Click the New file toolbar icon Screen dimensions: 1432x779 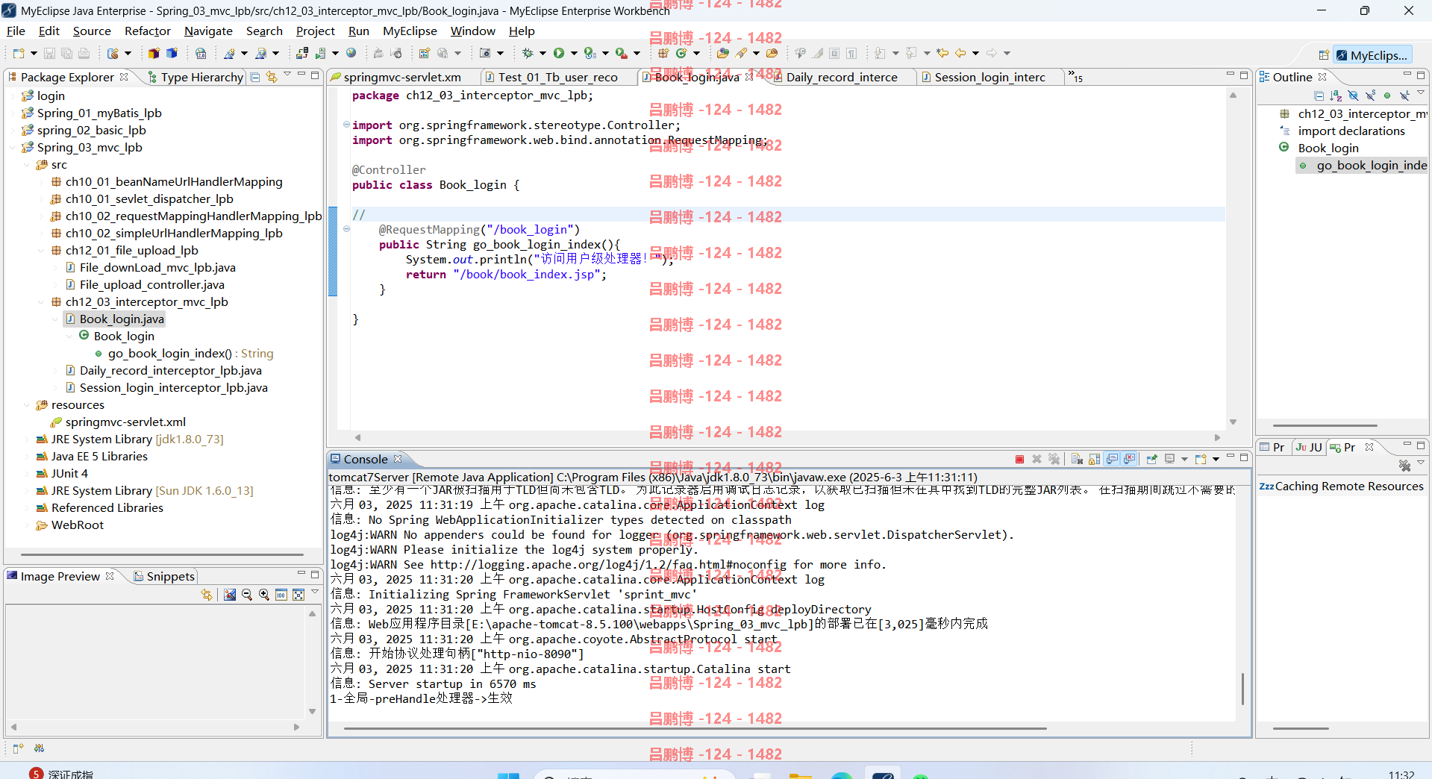(19, 53)
